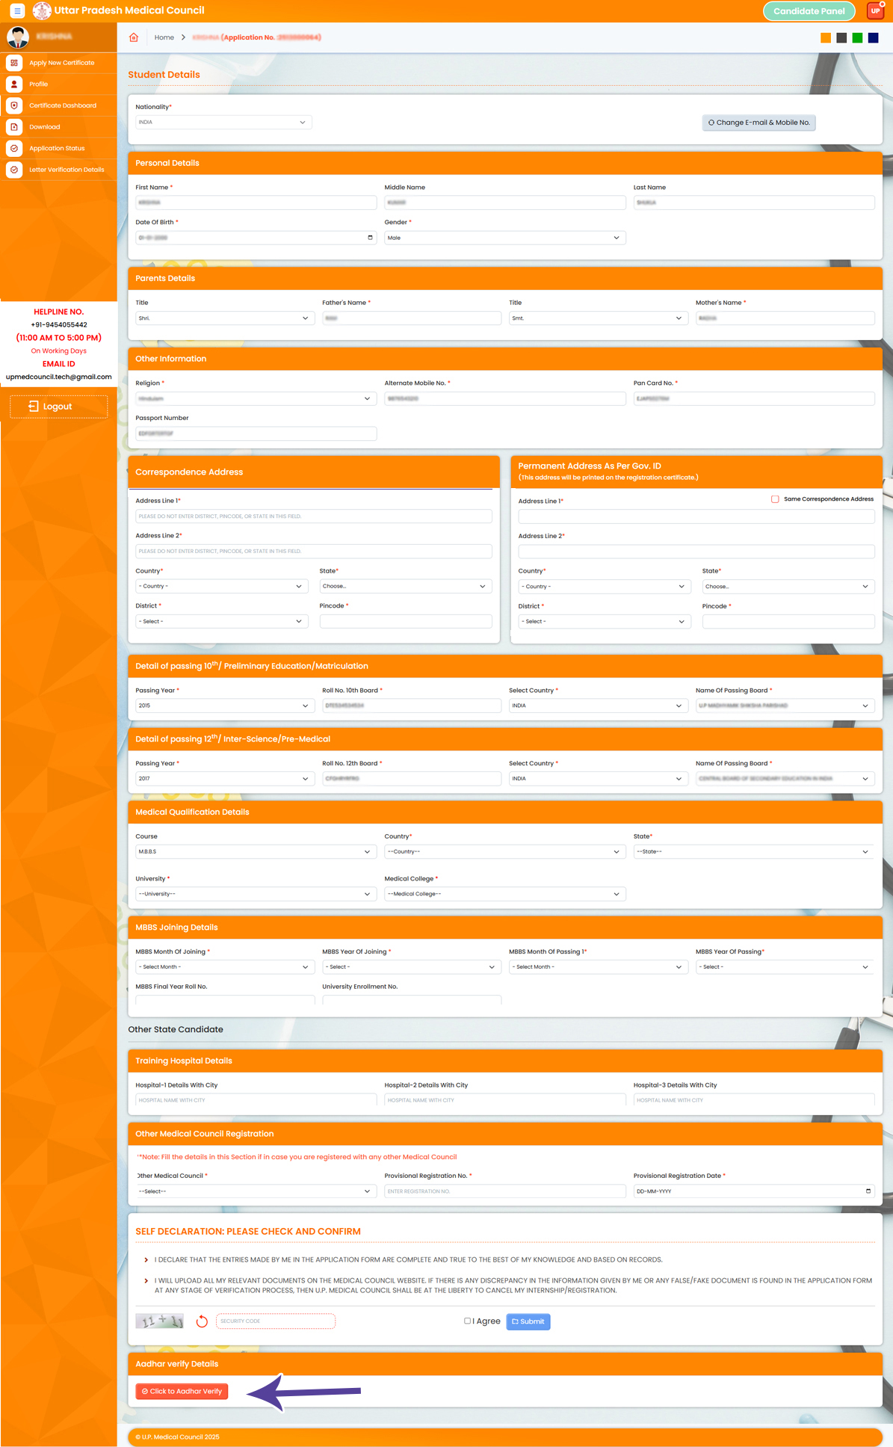Open the MBBS Month Of Joining dropdown
Screen dimensions: 893x1447
pyautogui.click(x=223, y=967)
